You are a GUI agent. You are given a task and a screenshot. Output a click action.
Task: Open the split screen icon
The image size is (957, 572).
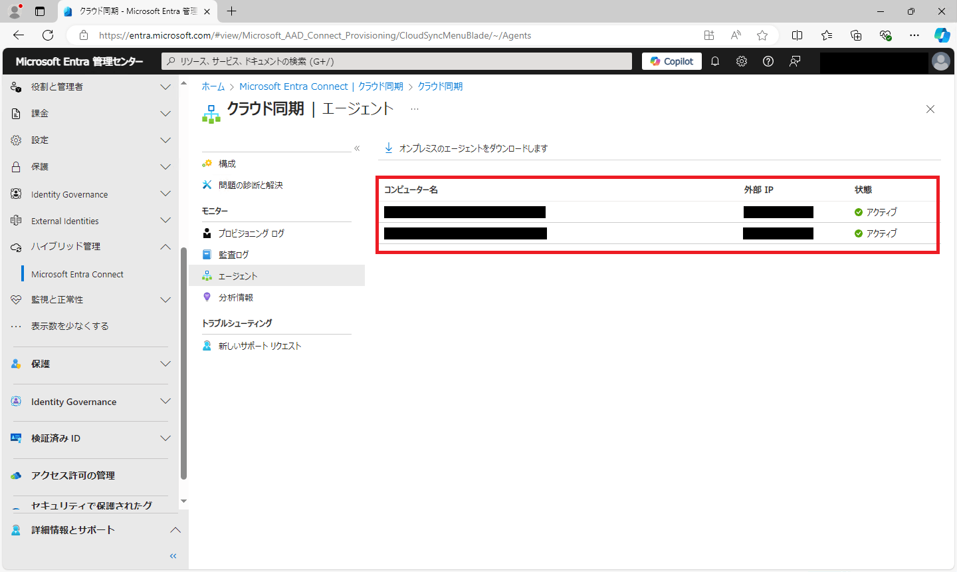(x=797, y=35)
